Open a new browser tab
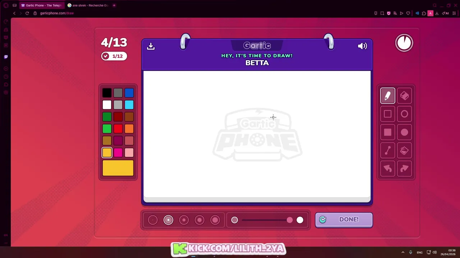460x258 pixels. (x=114, y=5)
